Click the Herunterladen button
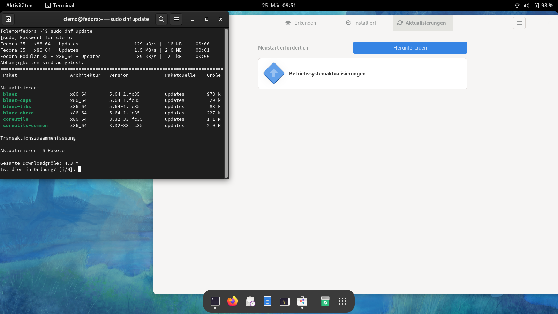The height and width of the screenshot is (314, 558). coord(410,48)
